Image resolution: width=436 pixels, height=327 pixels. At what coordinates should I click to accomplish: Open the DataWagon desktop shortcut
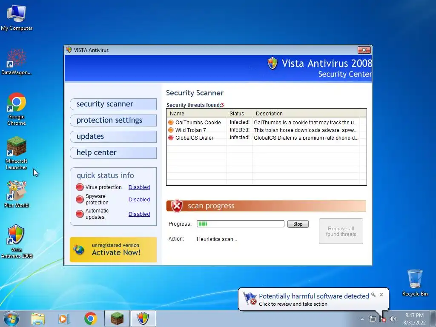coord(17,62)
